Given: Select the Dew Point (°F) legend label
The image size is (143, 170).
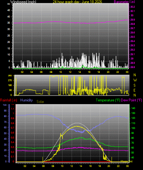Looking at the screenshot, I should [131, 100].
